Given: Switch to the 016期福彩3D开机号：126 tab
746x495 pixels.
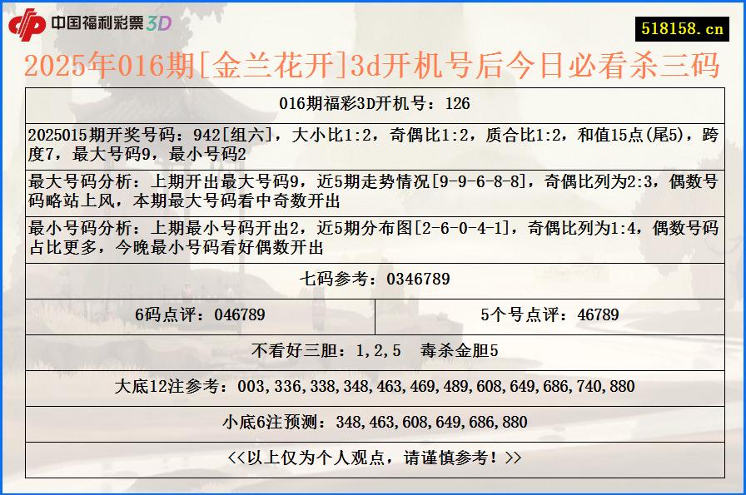Looking at the screenshot, I should pos(373,102).
